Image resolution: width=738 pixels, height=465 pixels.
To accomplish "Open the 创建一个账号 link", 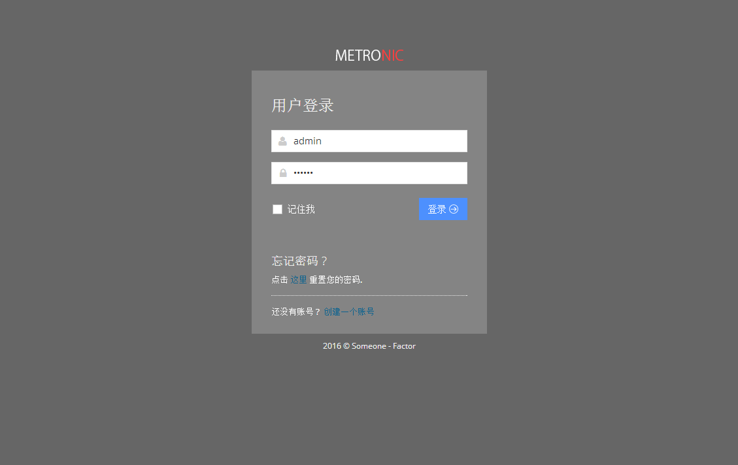I will coord(349,312).
